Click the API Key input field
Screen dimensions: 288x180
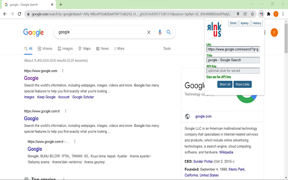pos(233,71)
